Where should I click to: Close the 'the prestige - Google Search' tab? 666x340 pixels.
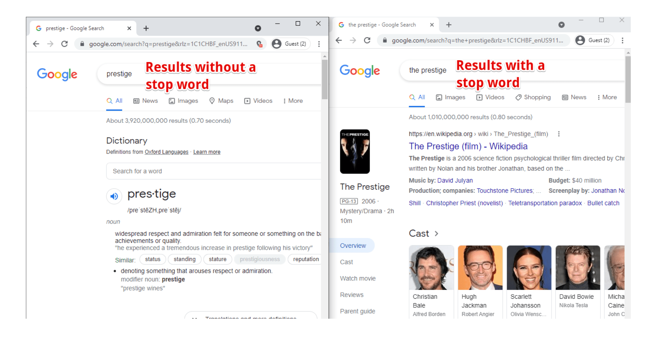tap(432, 25)
